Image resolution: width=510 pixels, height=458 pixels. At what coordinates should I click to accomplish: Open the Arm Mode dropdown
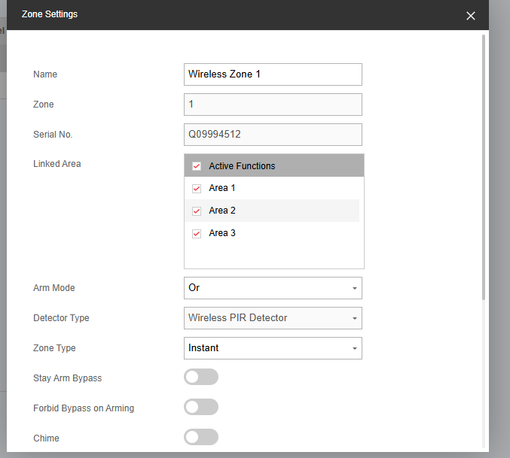(x=273, y=288)
